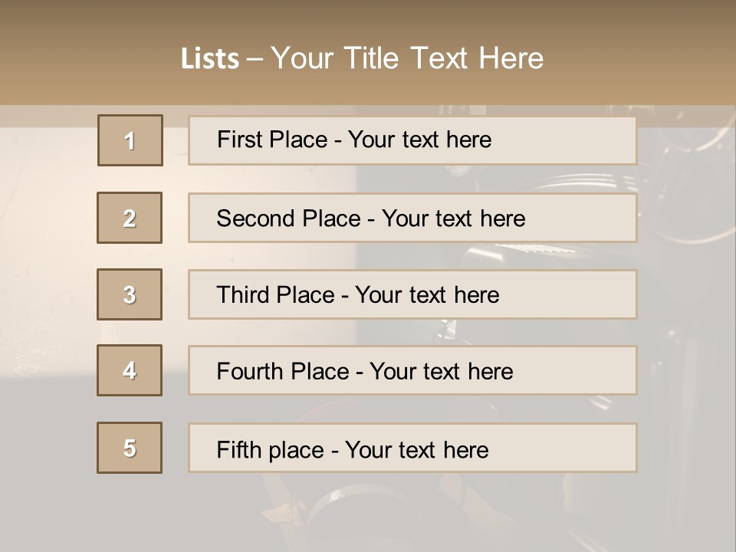The width and height of the screenshot is (736, 552).
Task: Click the empty right end of the Fifth place bar
Action: point(583,448)
